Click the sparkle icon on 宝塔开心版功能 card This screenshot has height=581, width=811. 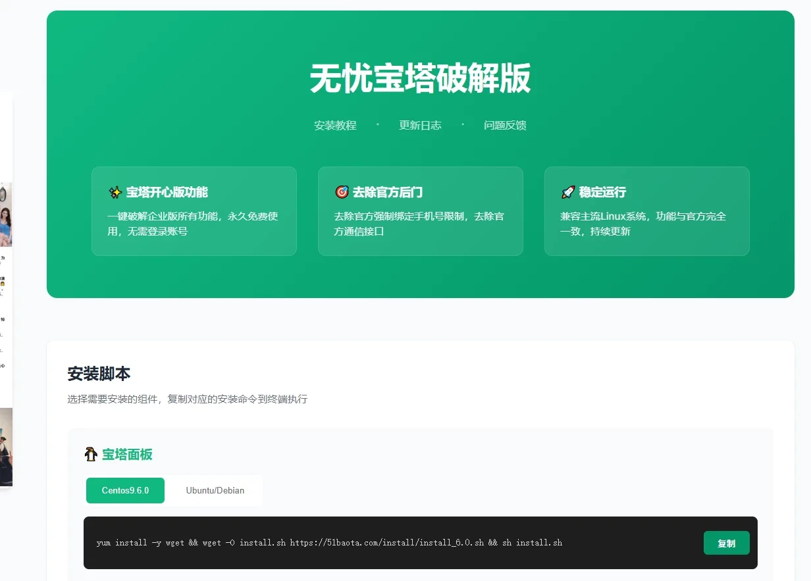pos(115,191)
